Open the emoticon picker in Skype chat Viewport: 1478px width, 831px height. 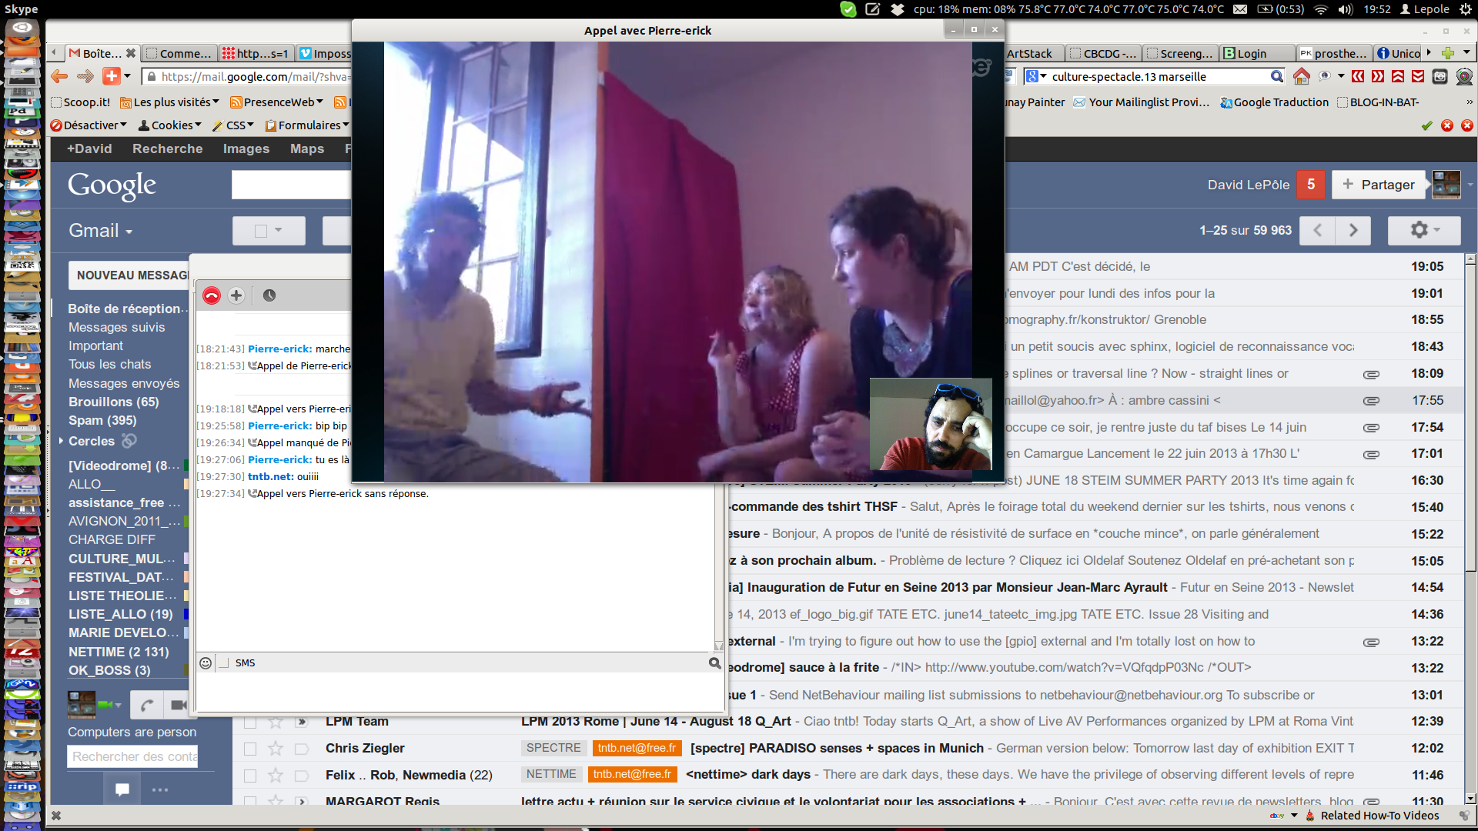coord(206,663)
